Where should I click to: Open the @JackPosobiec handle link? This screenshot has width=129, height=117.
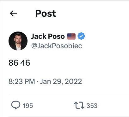57,46
